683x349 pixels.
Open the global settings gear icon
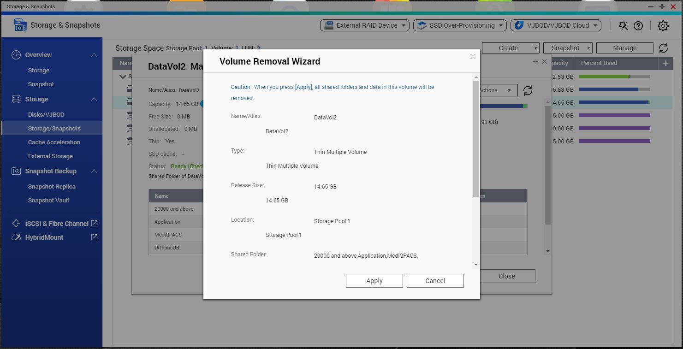tap(663, 26)
